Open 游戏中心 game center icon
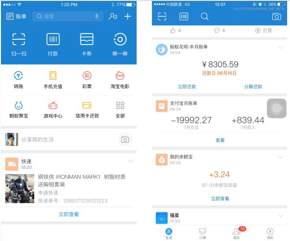 pyautogui.click(x=53, y=110)
